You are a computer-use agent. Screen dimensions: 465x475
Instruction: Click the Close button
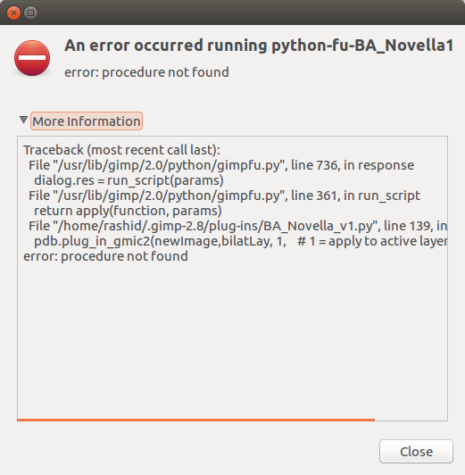(416, 452)
